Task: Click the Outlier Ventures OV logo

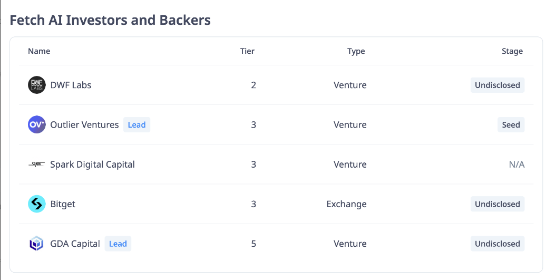Action: point(36,124)
